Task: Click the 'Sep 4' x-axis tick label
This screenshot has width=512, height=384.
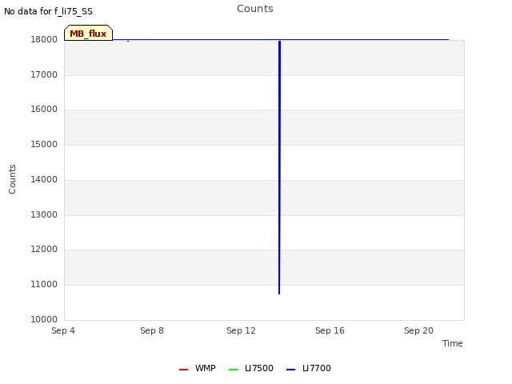Action: [63, 330]
